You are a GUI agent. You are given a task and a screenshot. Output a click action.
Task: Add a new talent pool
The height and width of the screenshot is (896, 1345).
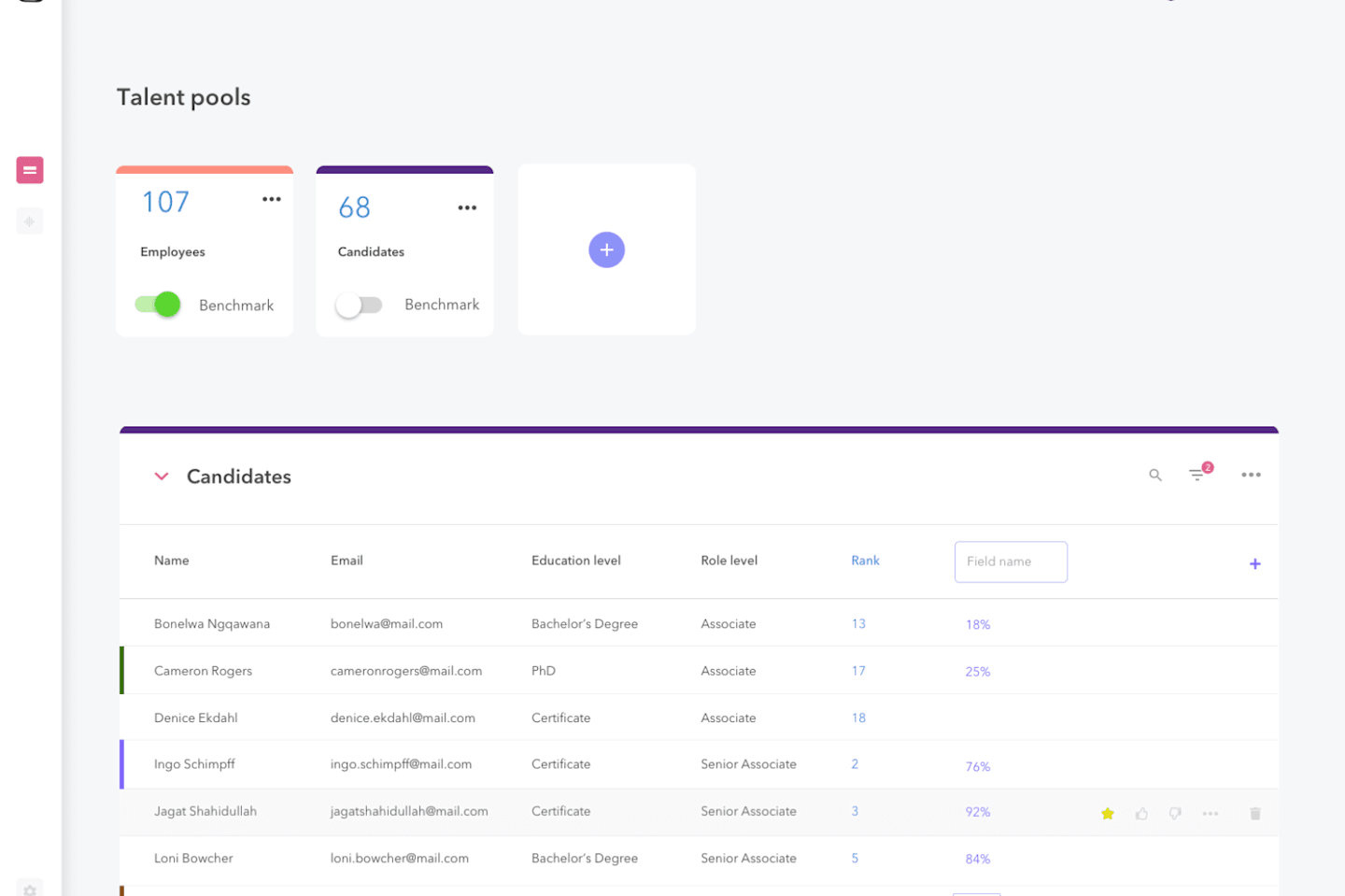point(607,249)
